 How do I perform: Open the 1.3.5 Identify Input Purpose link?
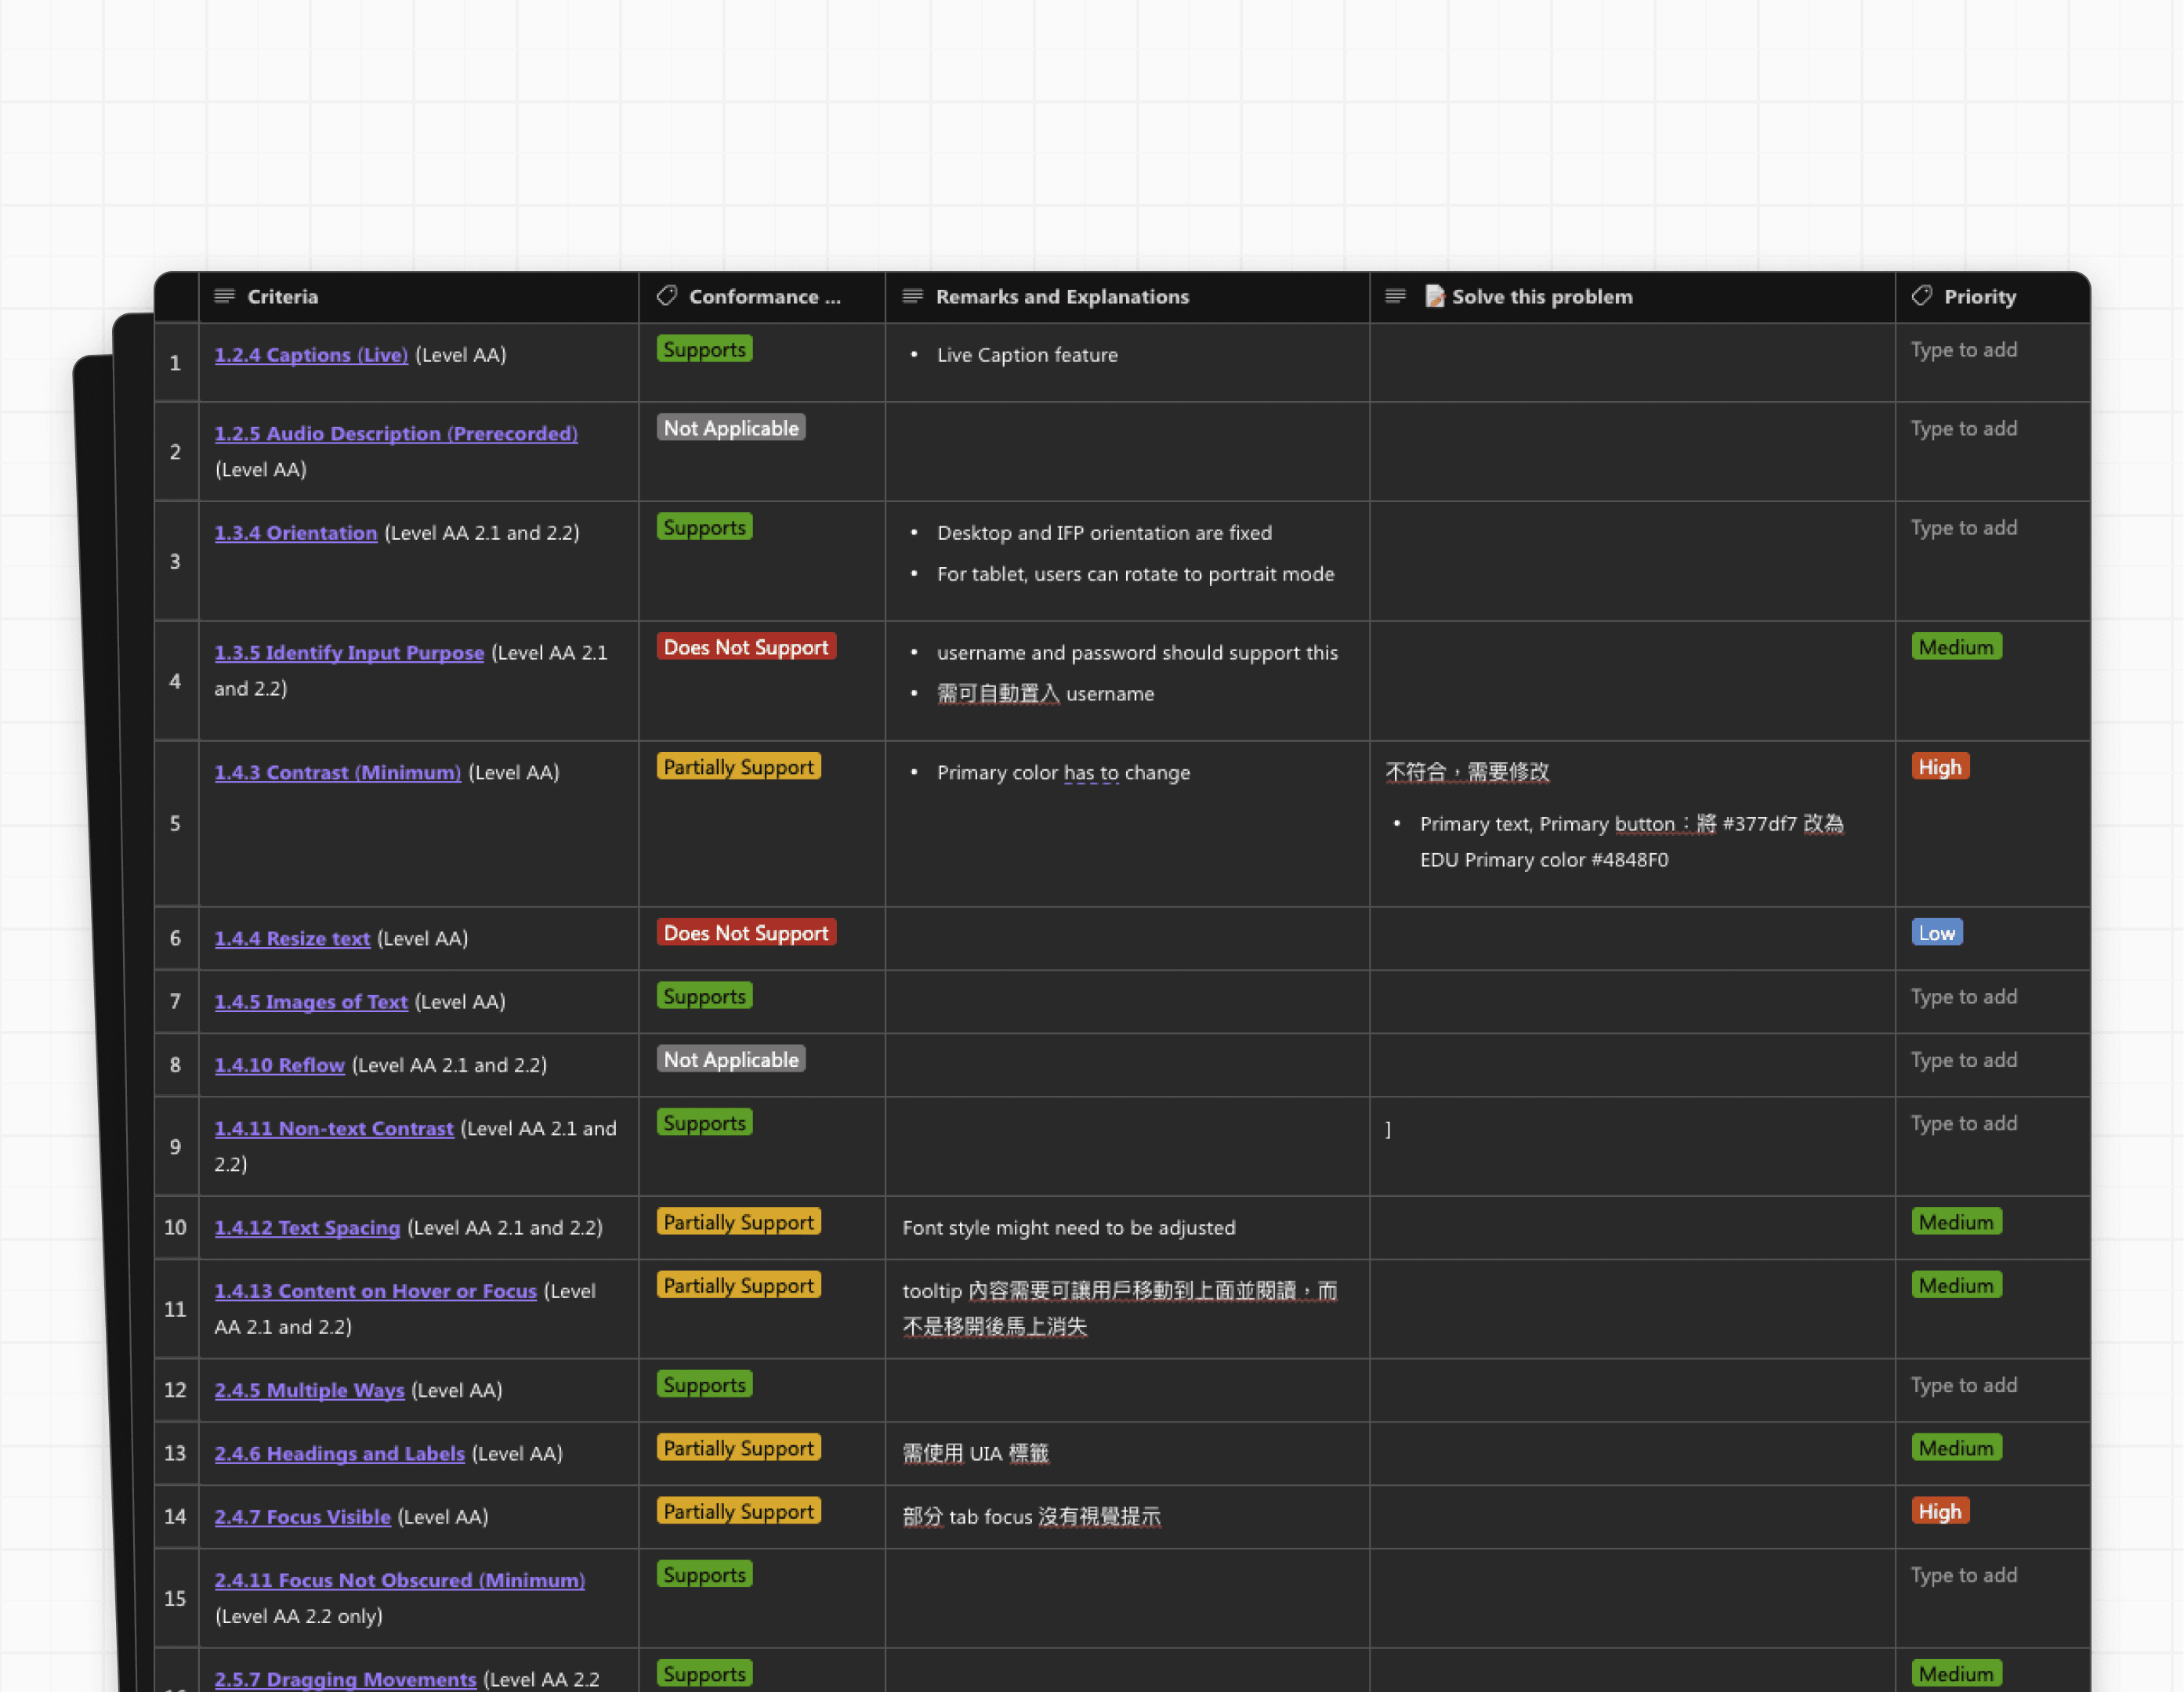349,653
